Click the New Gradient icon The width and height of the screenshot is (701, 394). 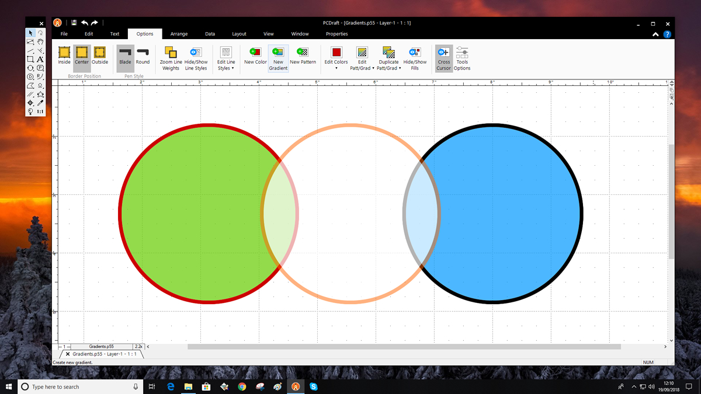click(x=278, y=53)
